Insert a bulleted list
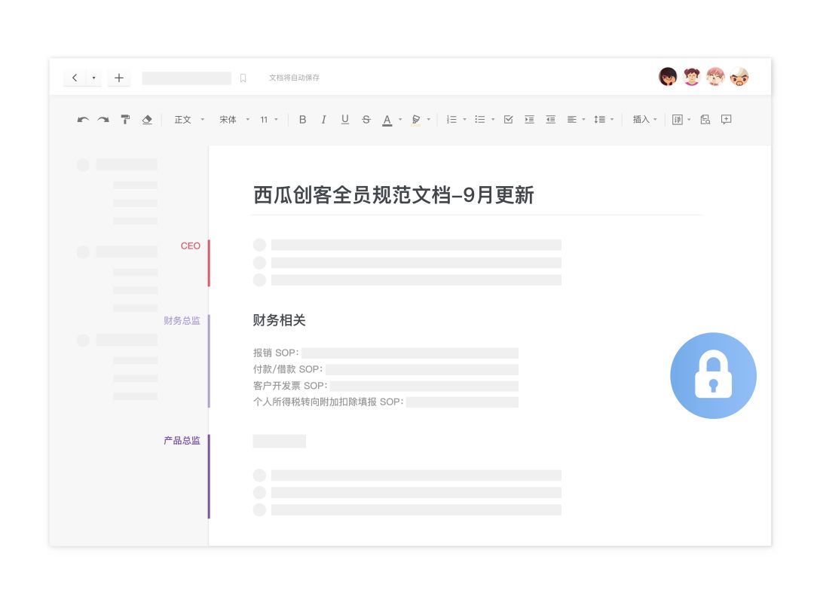Viewport: 814px width, 605px height. 479,120
